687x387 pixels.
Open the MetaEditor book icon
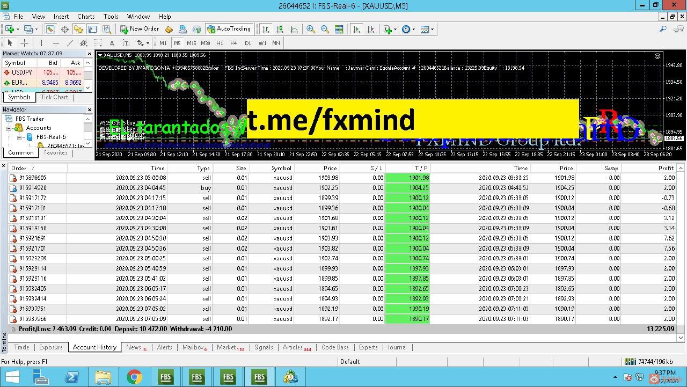click(169, 29)
